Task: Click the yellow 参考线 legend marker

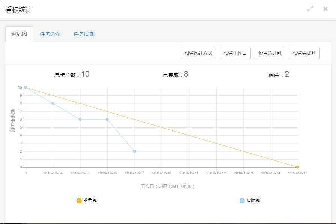Action: tap(78, 200)
